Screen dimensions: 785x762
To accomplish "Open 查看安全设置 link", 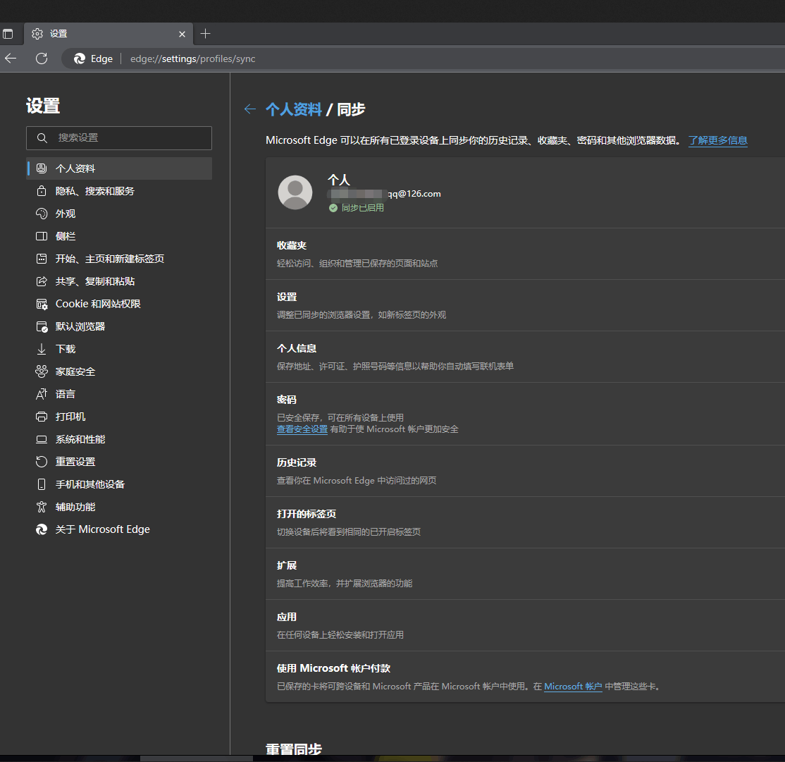I will click(302, 429).
